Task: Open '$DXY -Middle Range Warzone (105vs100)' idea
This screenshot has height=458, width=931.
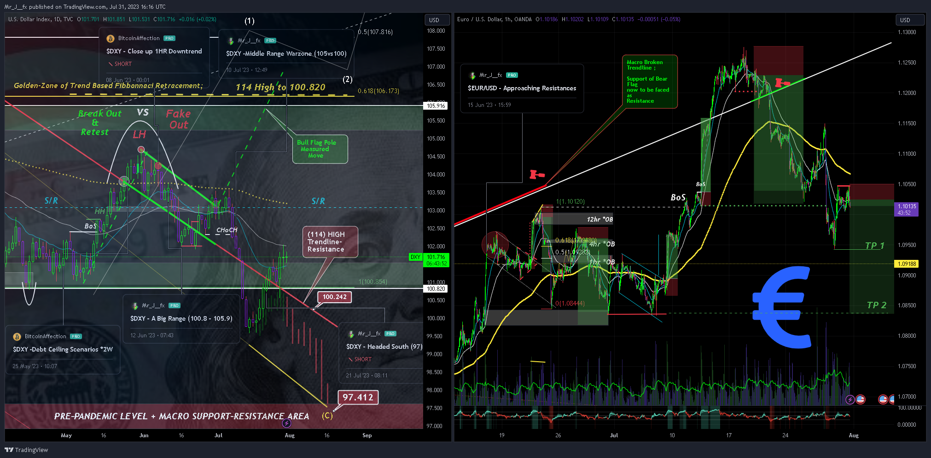Action: tap(286, 53)
